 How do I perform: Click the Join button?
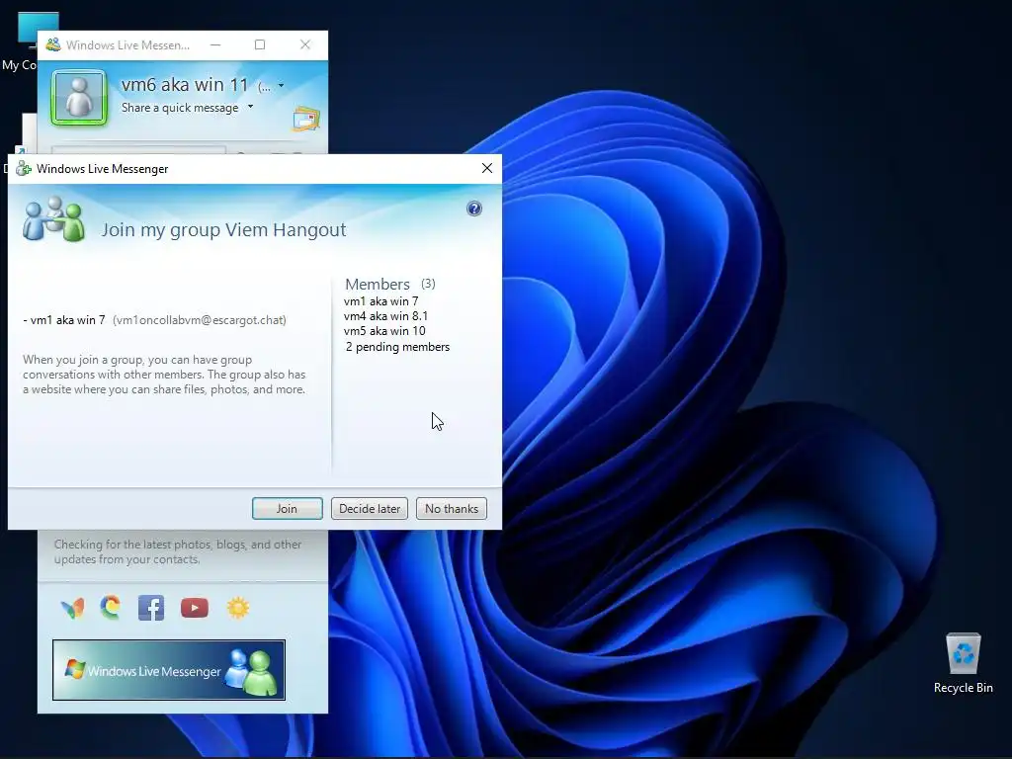tap(288, 509)
